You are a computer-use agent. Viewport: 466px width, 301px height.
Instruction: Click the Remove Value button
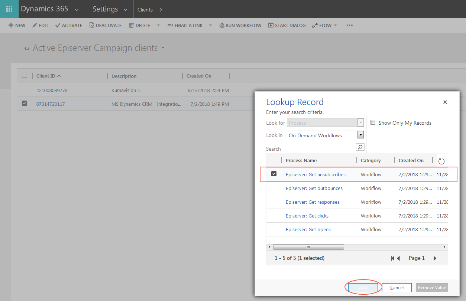[432, 288]
